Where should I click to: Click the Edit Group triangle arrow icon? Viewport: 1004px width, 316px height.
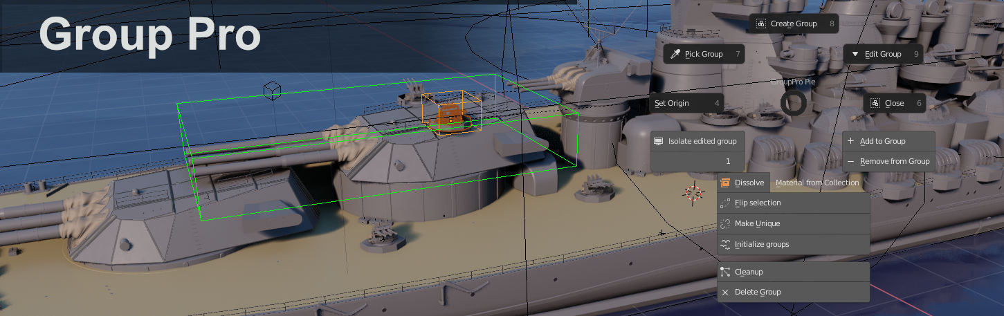click(855, 54)
